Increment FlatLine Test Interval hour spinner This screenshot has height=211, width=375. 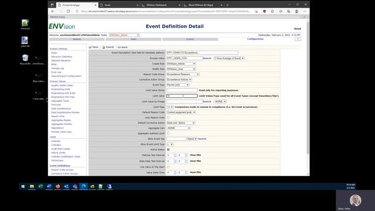(x=175, y=154)
